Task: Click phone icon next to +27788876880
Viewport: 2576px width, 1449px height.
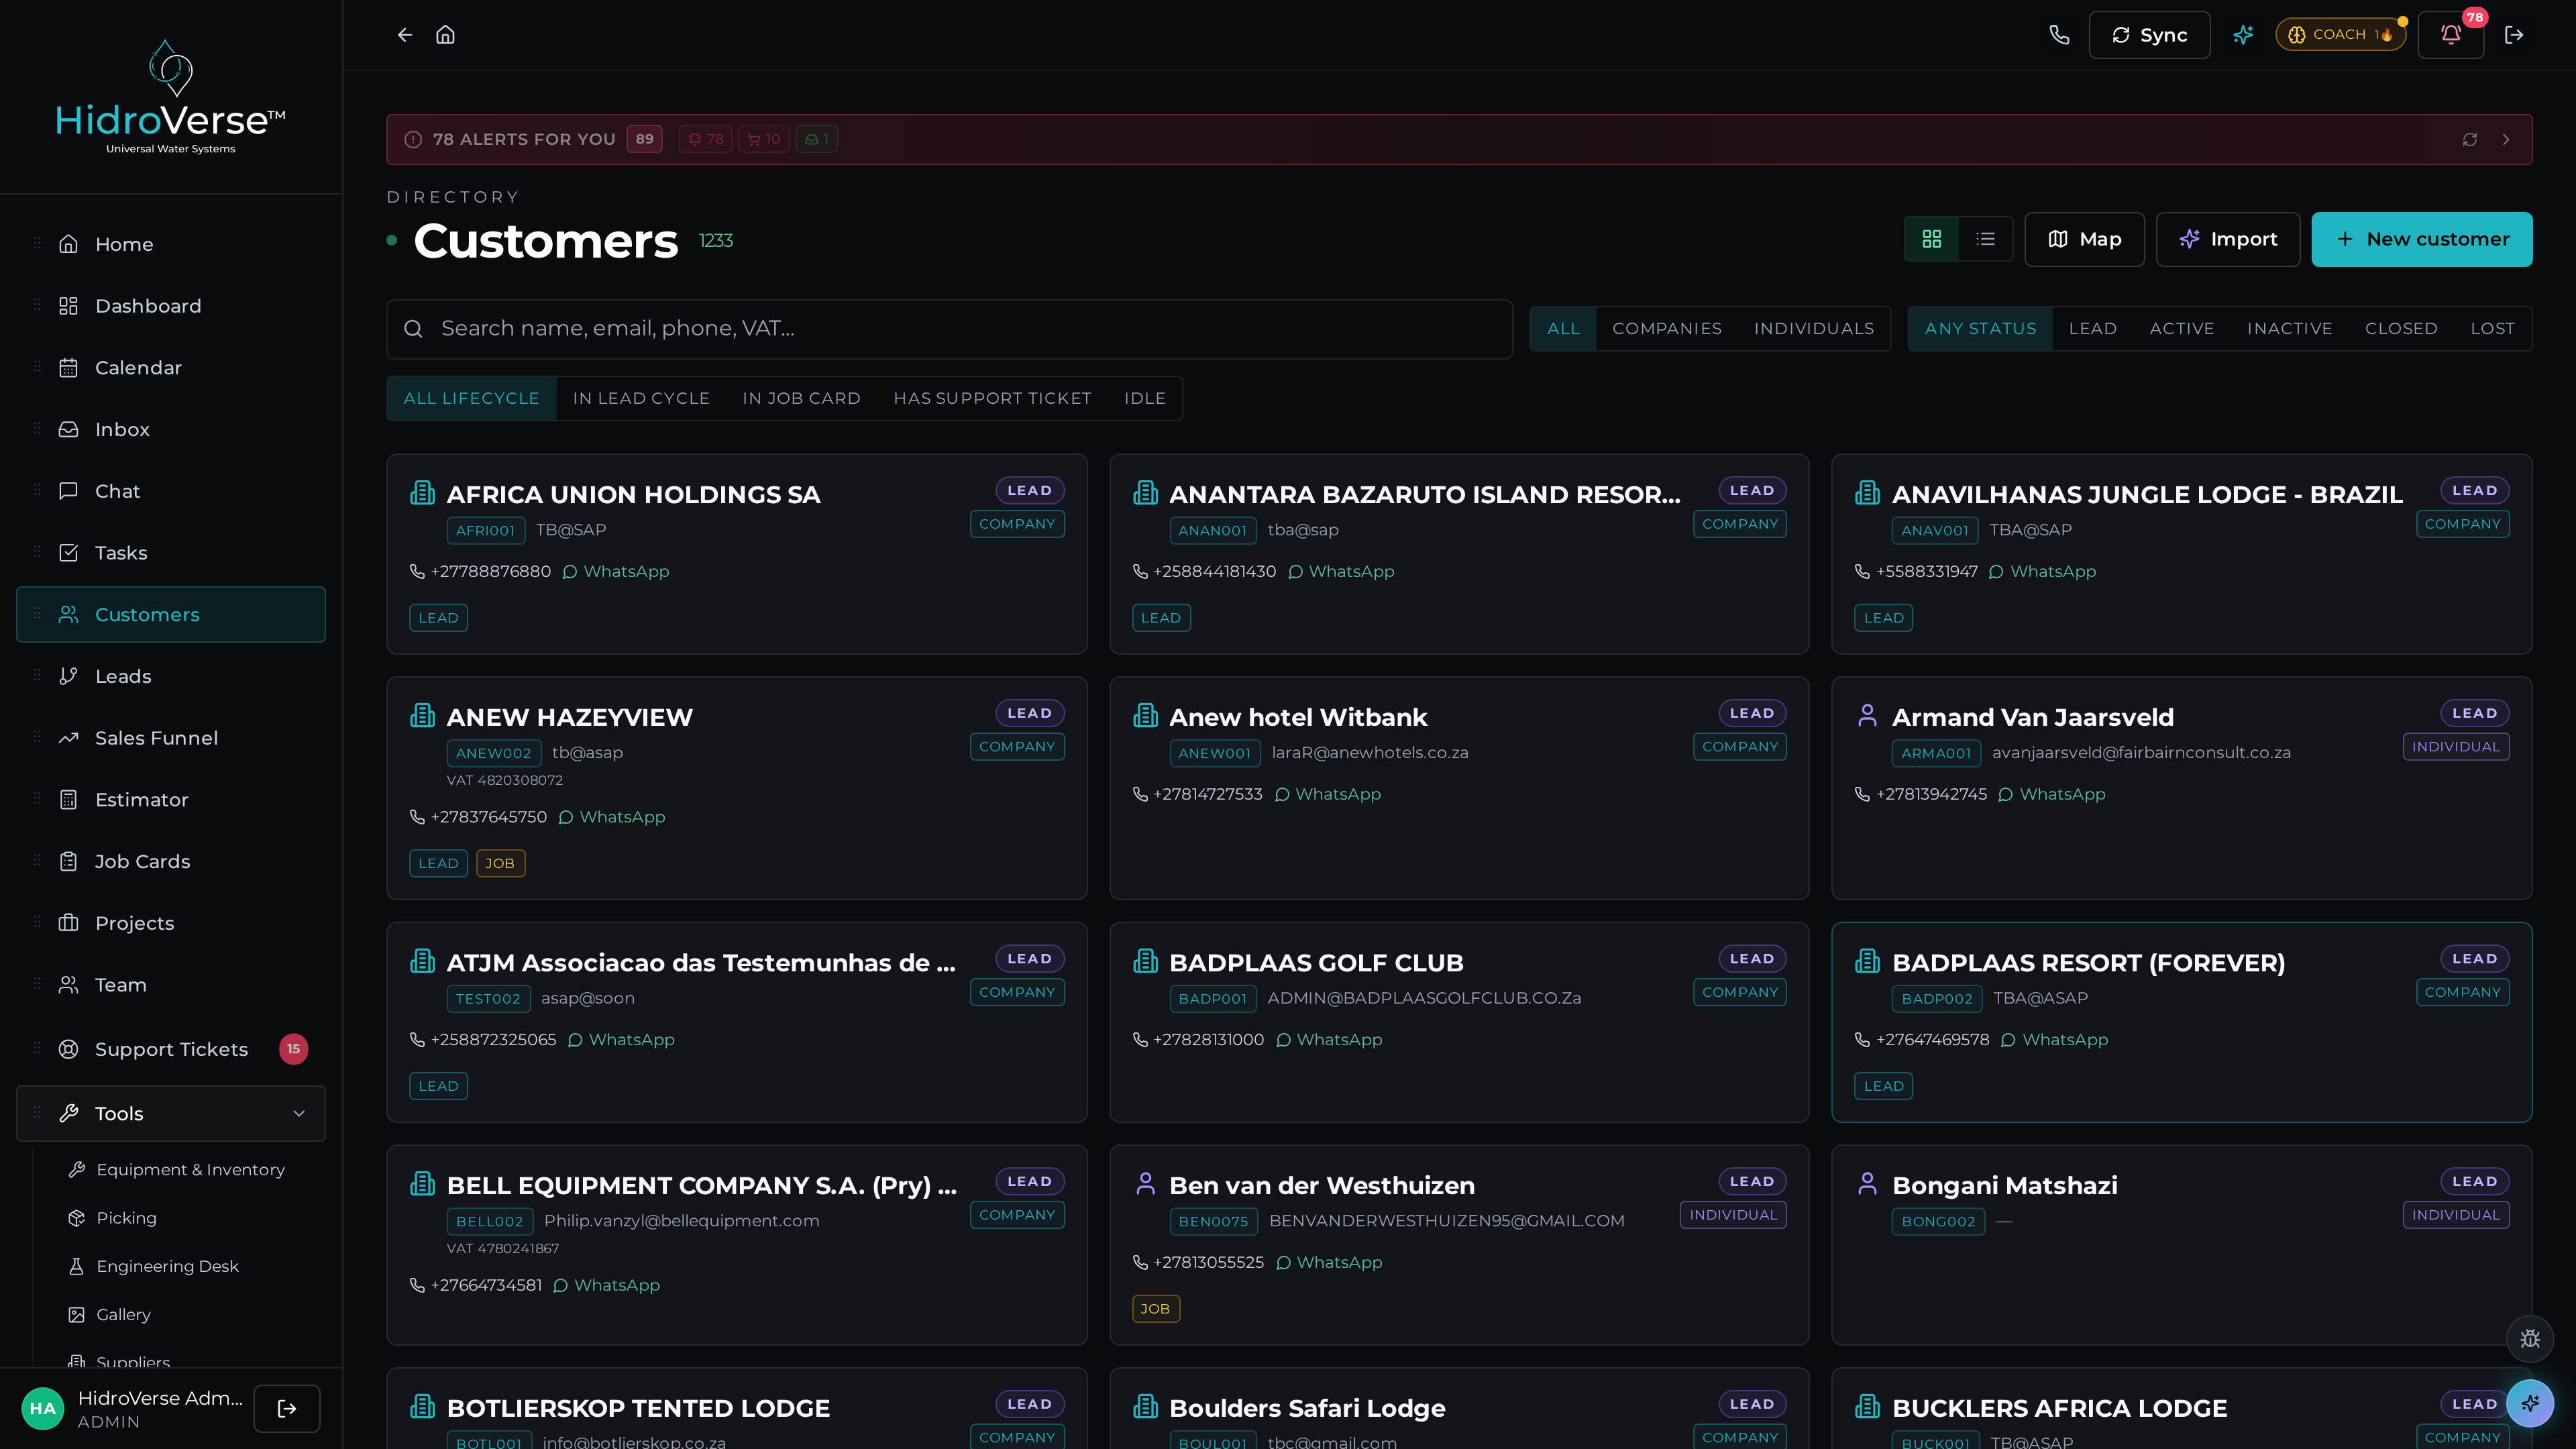Action: [417, 571]
